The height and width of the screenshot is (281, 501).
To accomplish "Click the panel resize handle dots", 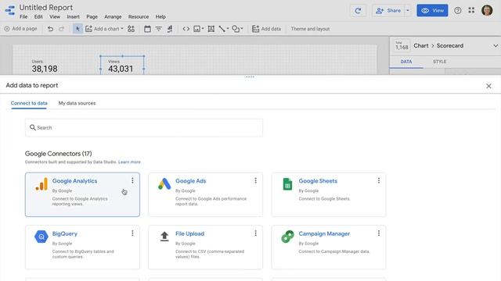I will pyautogui.click(x=250, y=76).
